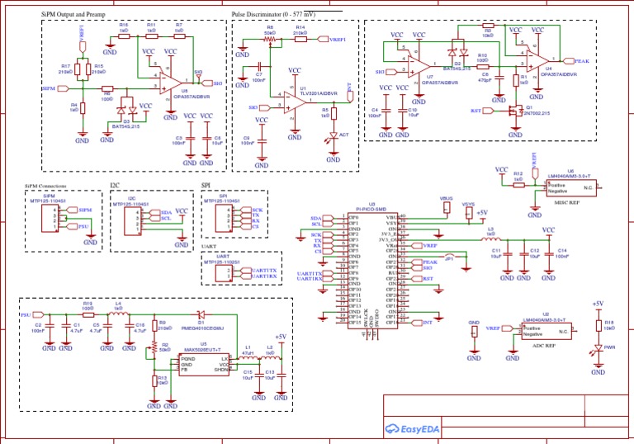Select resistor R16 1kΩ in the preamp block
The height and width of the screenshot is (444, 634).
point(124,36)
